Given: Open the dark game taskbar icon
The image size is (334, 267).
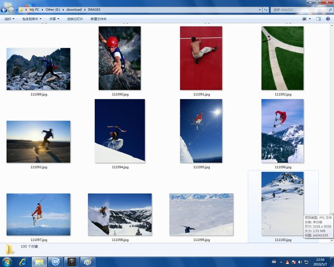Looking at the screenshot, I should (72, 262).
